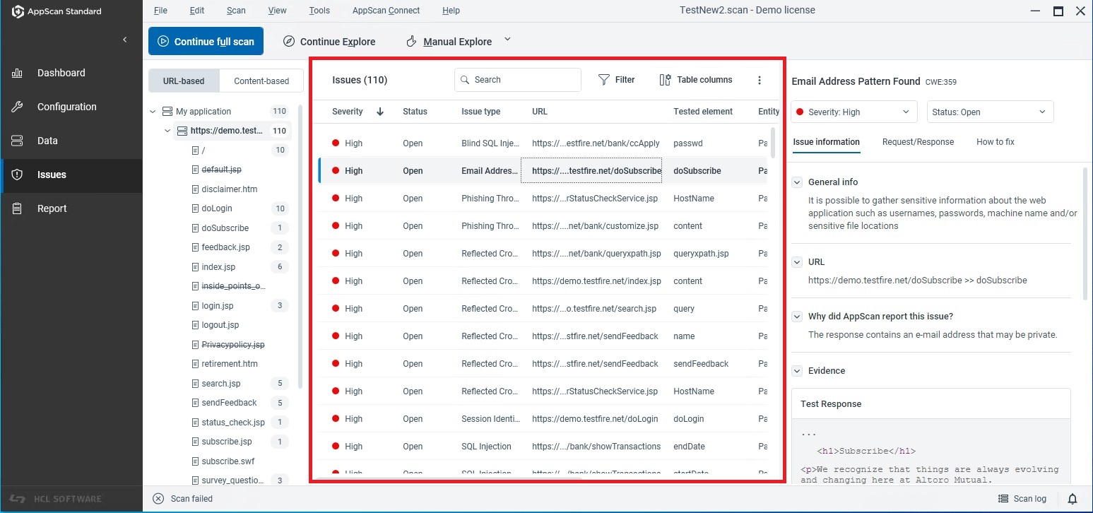Click Manual Explore button

449,41
